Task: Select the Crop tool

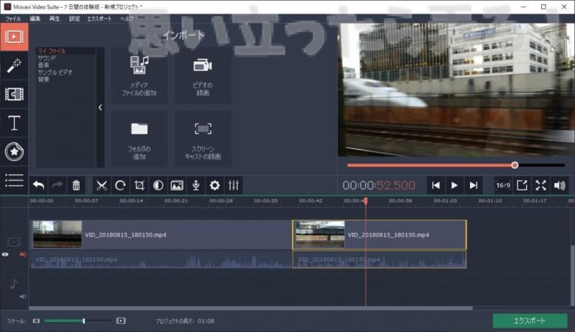Action: (x=139, y=185)
